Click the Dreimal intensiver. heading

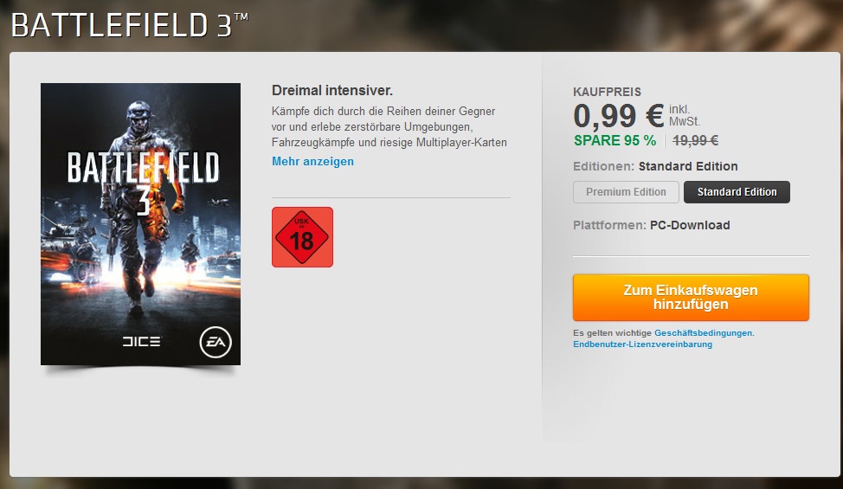331,90
